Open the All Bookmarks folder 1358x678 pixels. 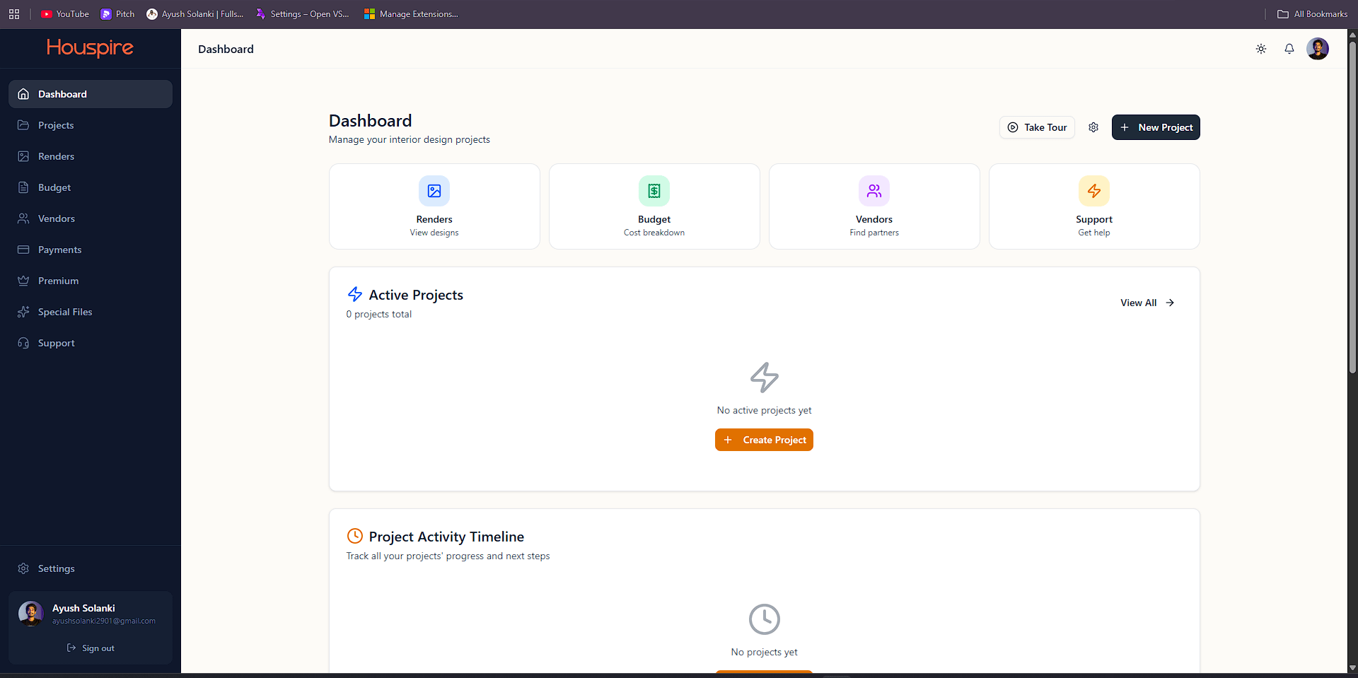point(1313,14)
